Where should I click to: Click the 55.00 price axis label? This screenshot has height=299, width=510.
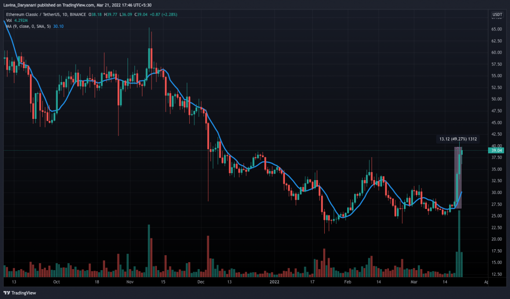click(497, 76)
